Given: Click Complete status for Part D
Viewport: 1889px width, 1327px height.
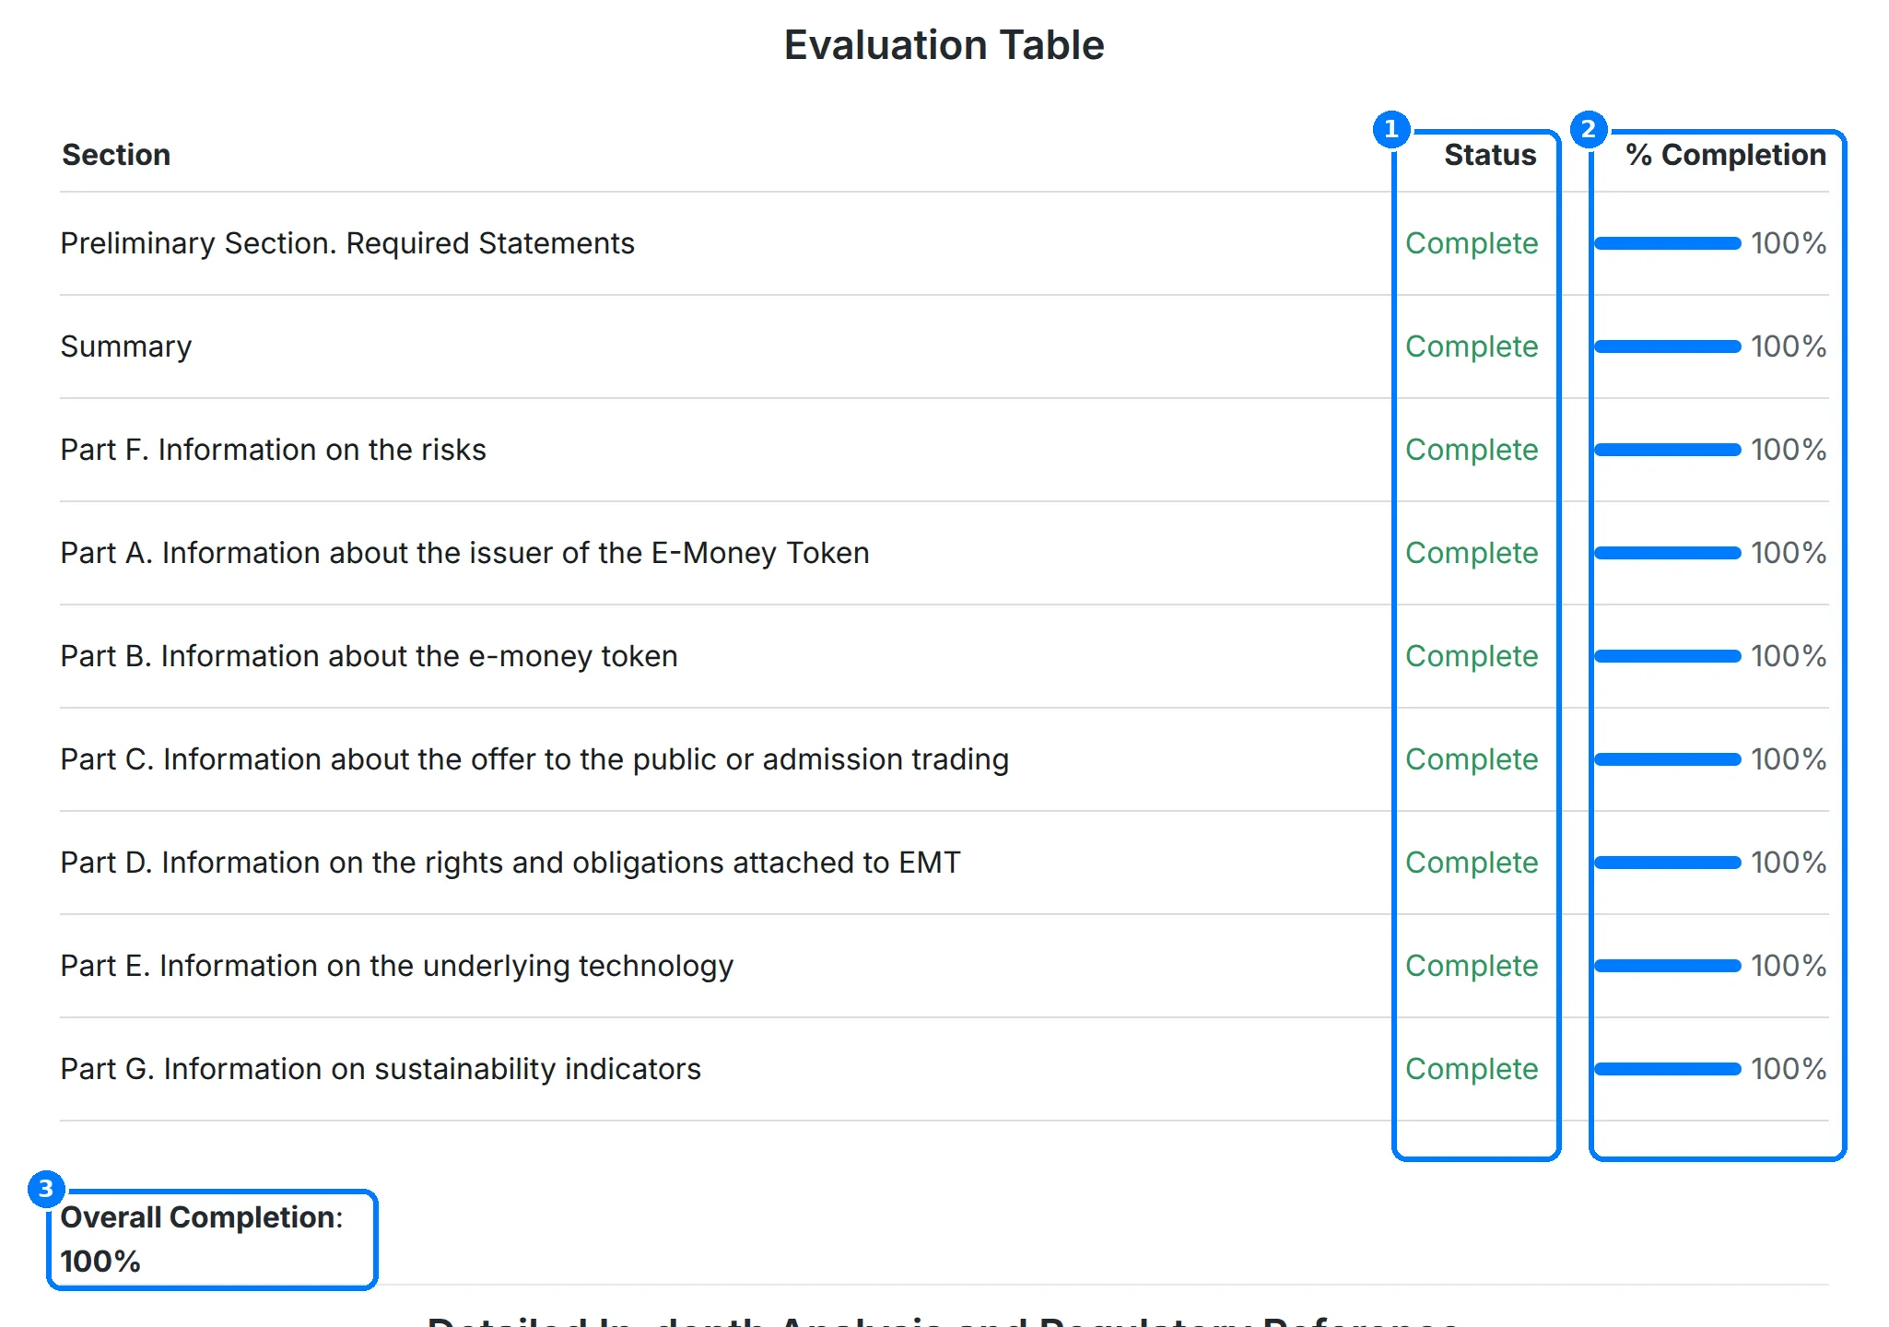Looking at the screenshot, I should point(1472,863).
